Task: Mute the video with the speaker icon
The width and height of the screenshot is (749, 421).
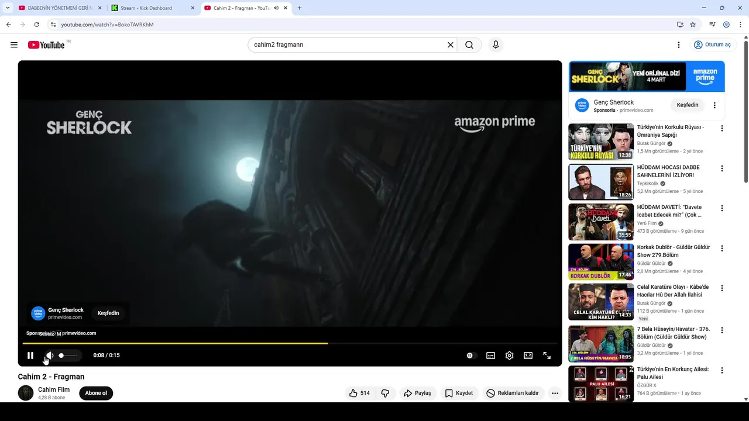Action: (x=50, y=356)
